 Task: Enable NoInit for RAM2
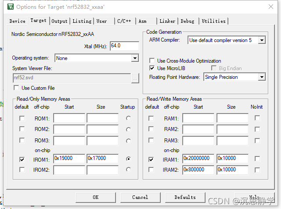[x=257, y=129]
